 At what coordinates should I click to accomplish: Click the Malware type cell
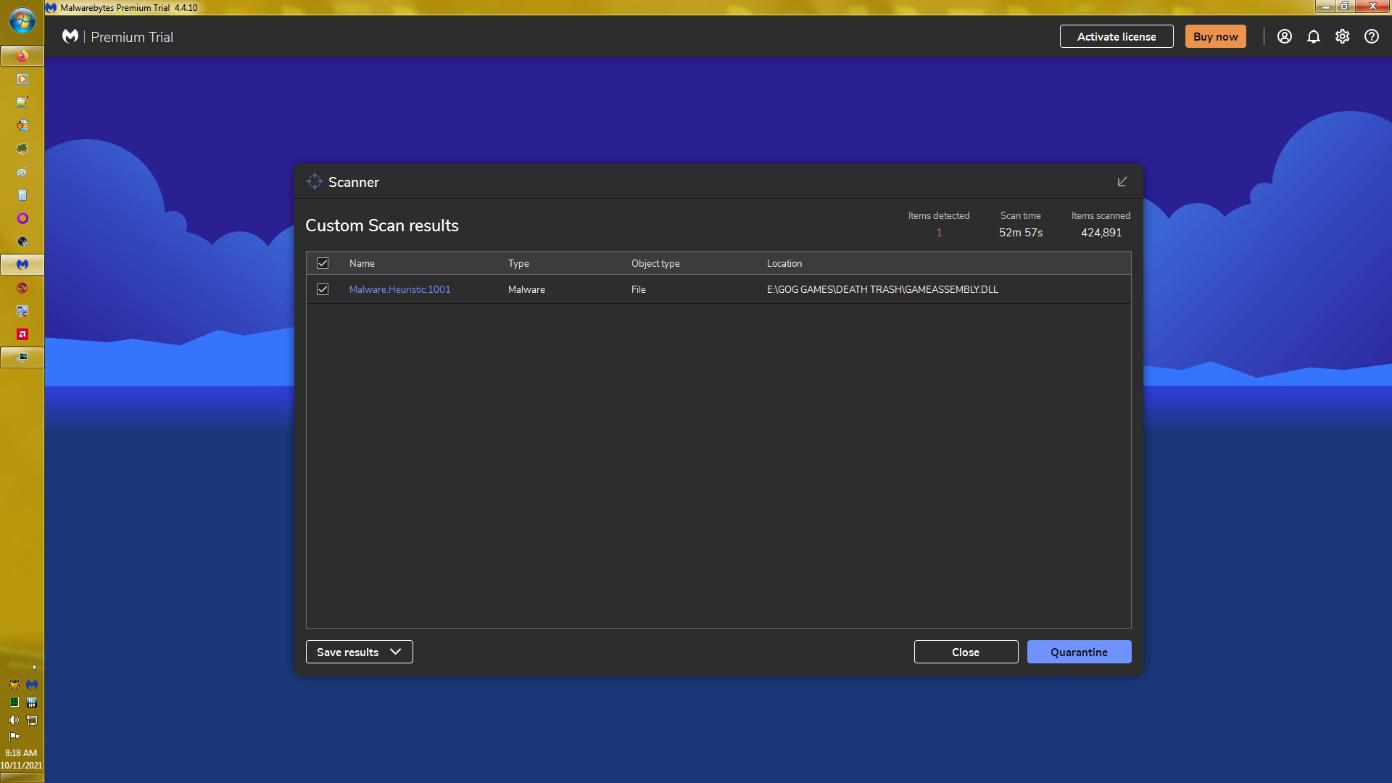(526, 289)
